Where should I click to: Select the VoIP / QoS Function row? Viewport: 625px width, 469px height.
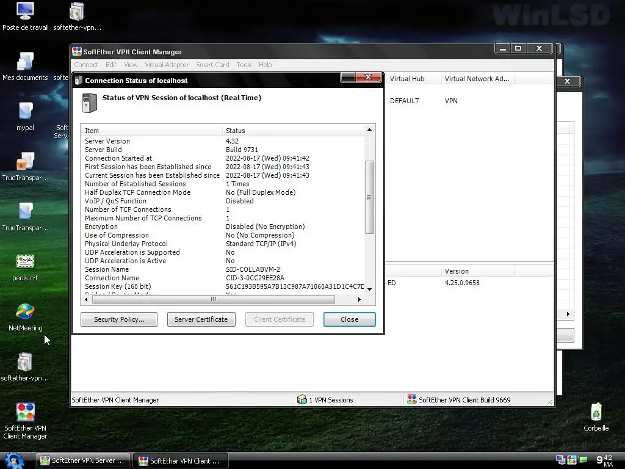pyautogui.click(x=223, y=200)
